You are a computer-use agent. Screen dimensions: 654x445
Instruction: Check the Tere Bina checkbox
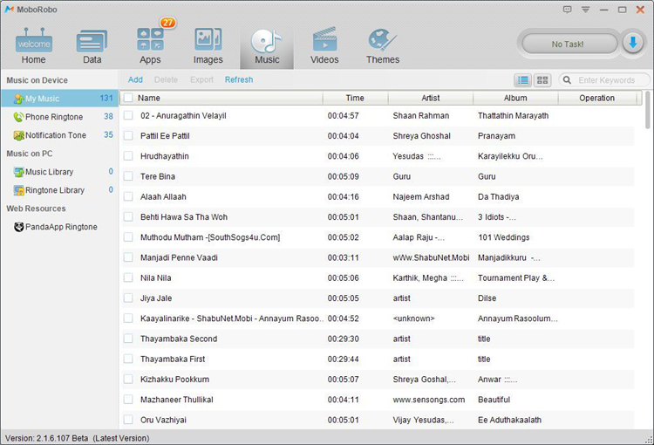[128, 176]
